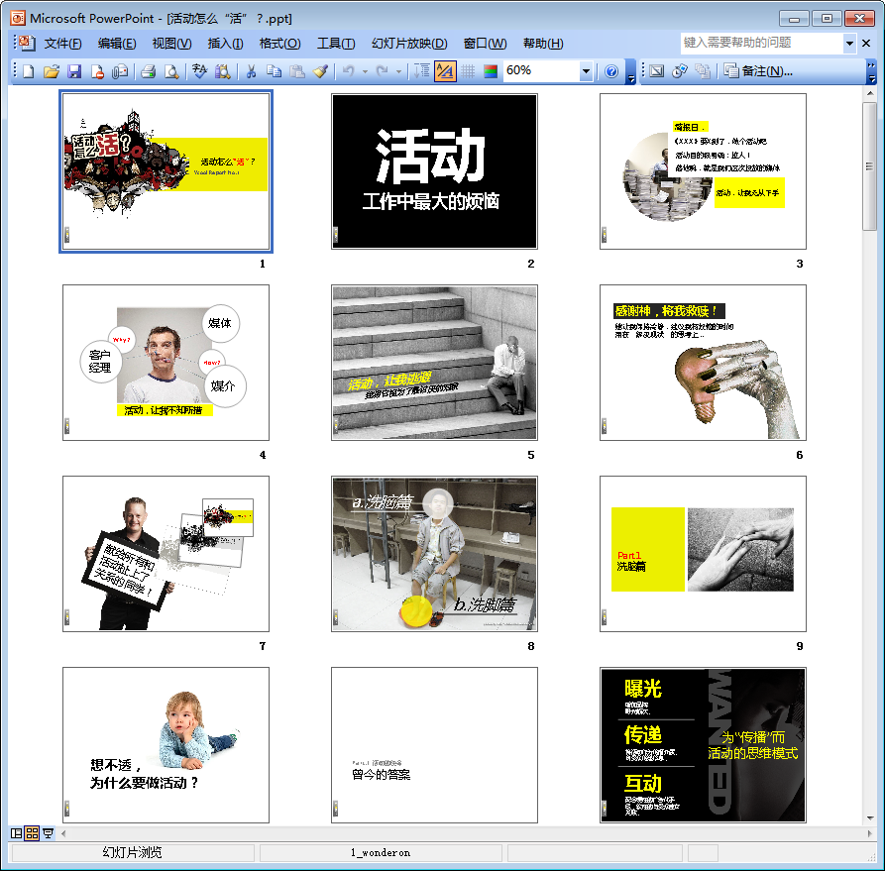Toggle the Show Formatting button
885x871 pixels.
click(445, 71)
